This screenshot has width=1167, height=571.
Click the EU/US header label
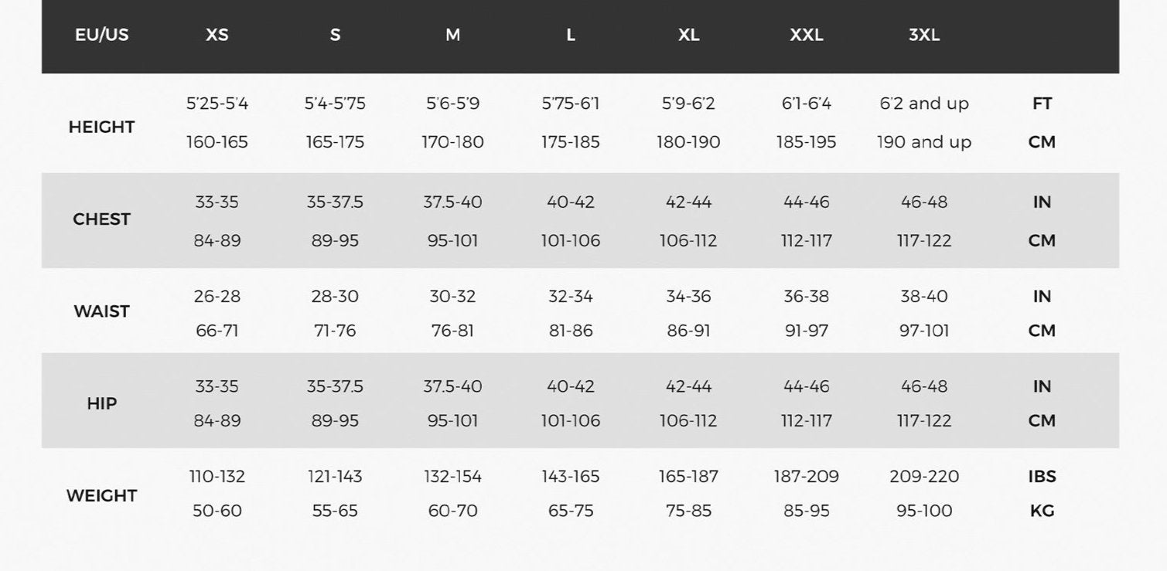(x=102, y=36)
